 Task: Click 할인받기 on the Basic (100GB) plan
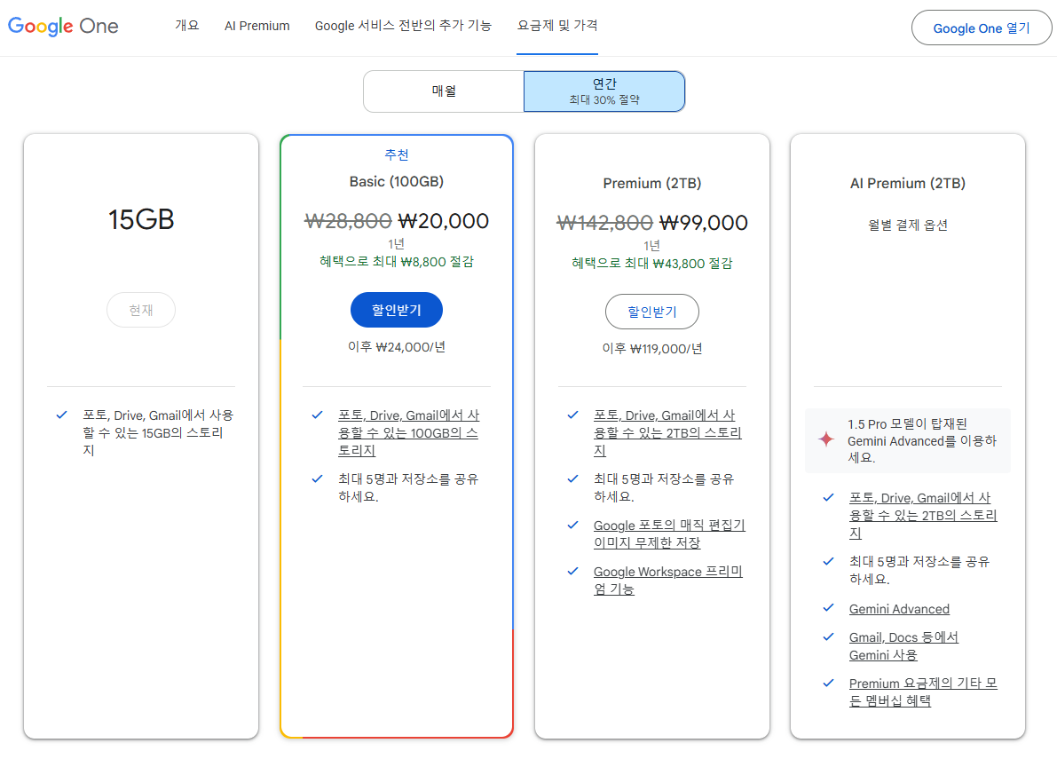[x=397, y=312]
